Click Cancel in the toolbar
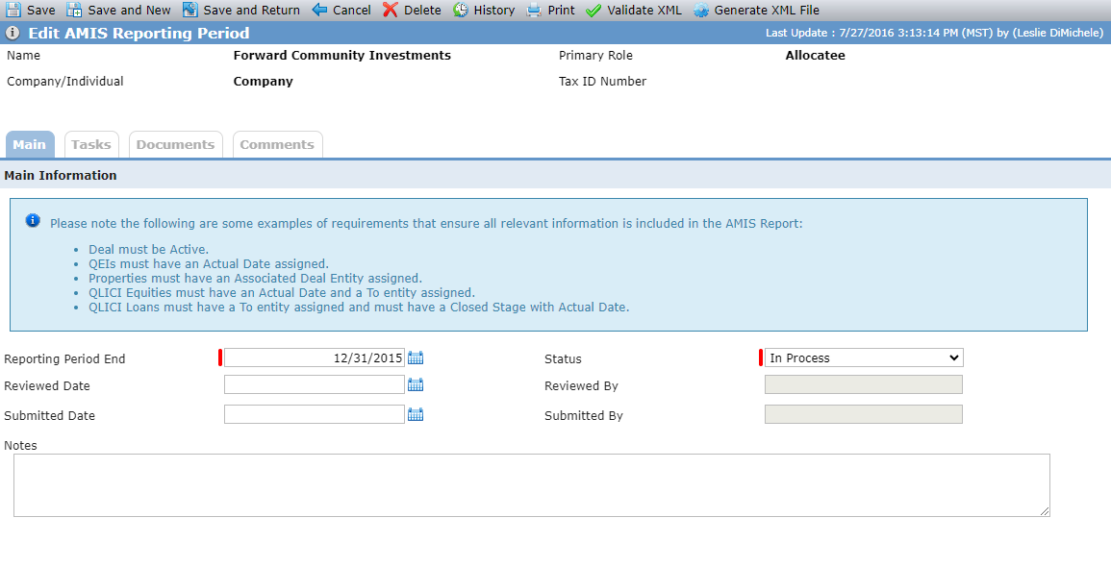 pos(352,11)
